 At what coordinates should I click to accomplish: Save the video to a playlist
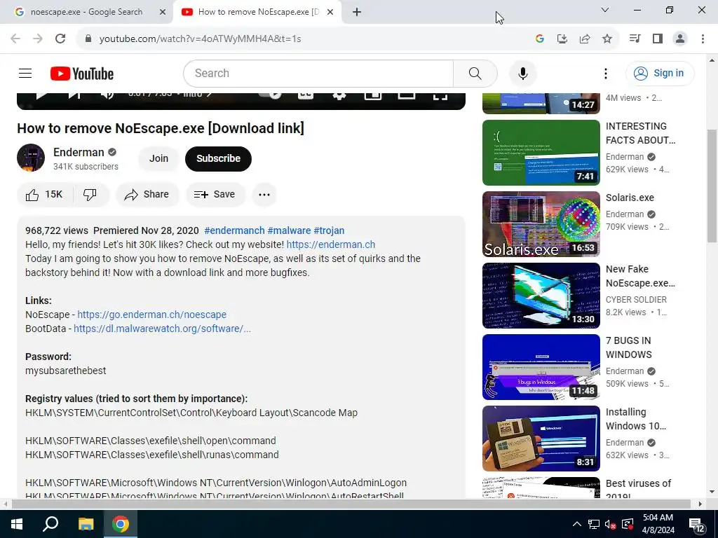215,195
